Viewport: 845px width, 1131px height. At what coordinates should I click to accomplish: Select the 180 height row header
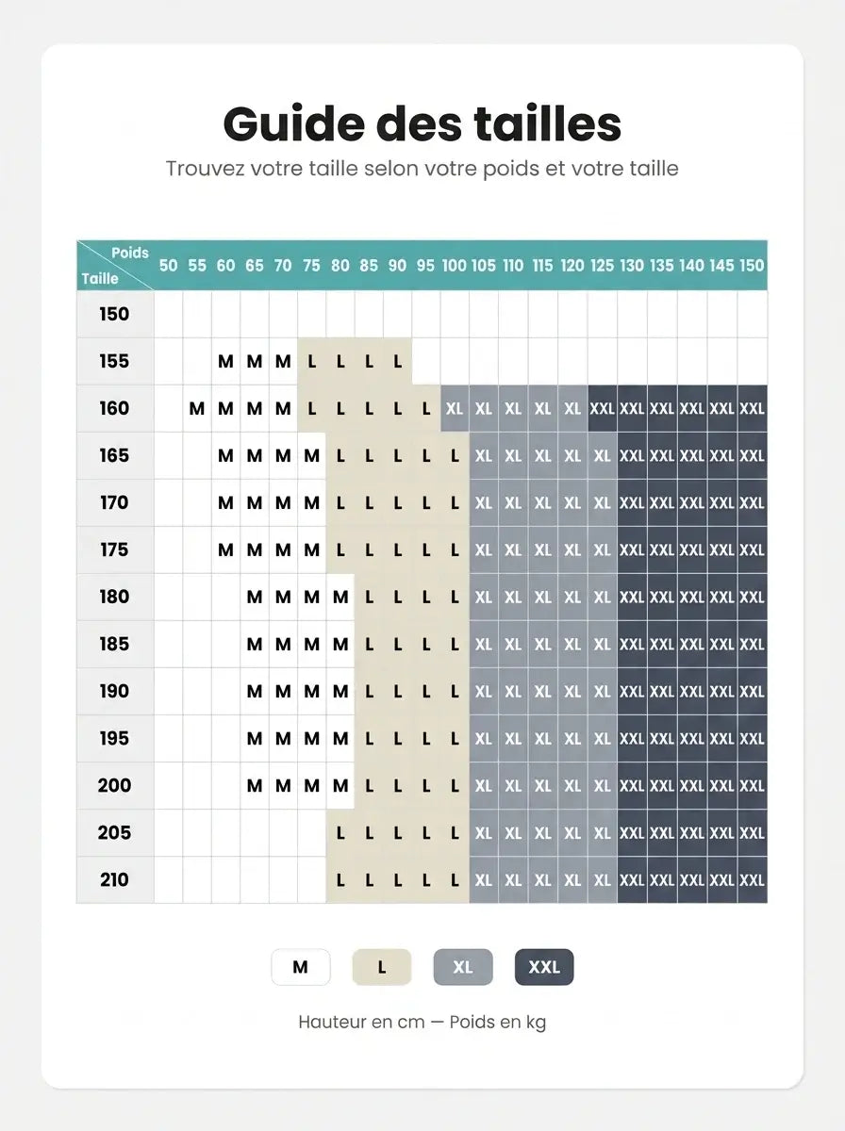click(x=115, y=597)
